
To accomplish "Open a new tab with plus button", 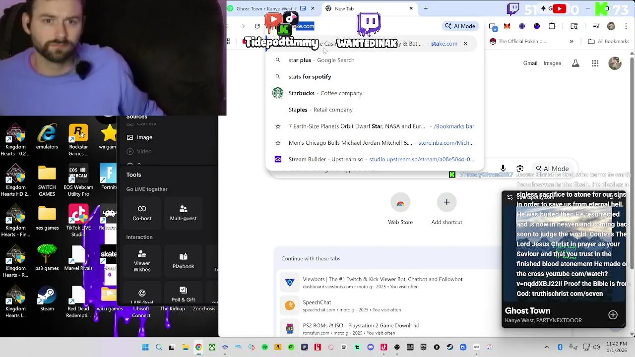I will pyautogui.click(x=426, y=8).
